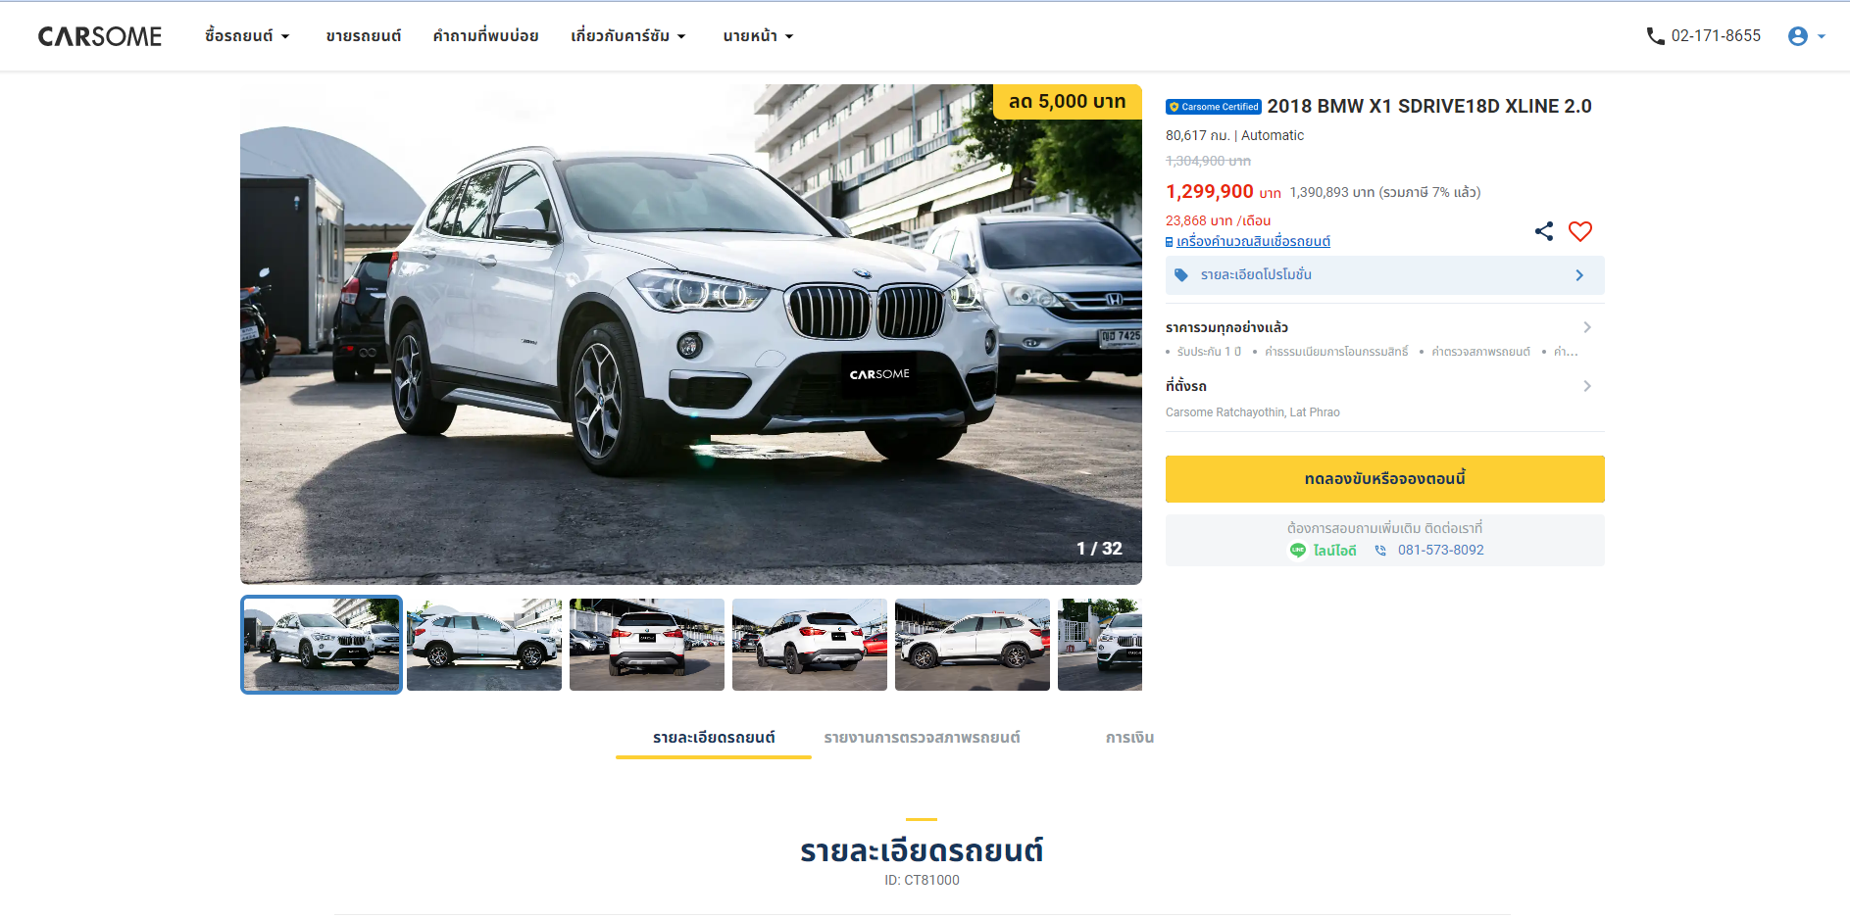Switch to รายงานการตรวจสภาพรถยนต์ tab
Image resolution: width=1850 pixels, height=919 pixels.
pyautogui.click(x=922, y=738)
